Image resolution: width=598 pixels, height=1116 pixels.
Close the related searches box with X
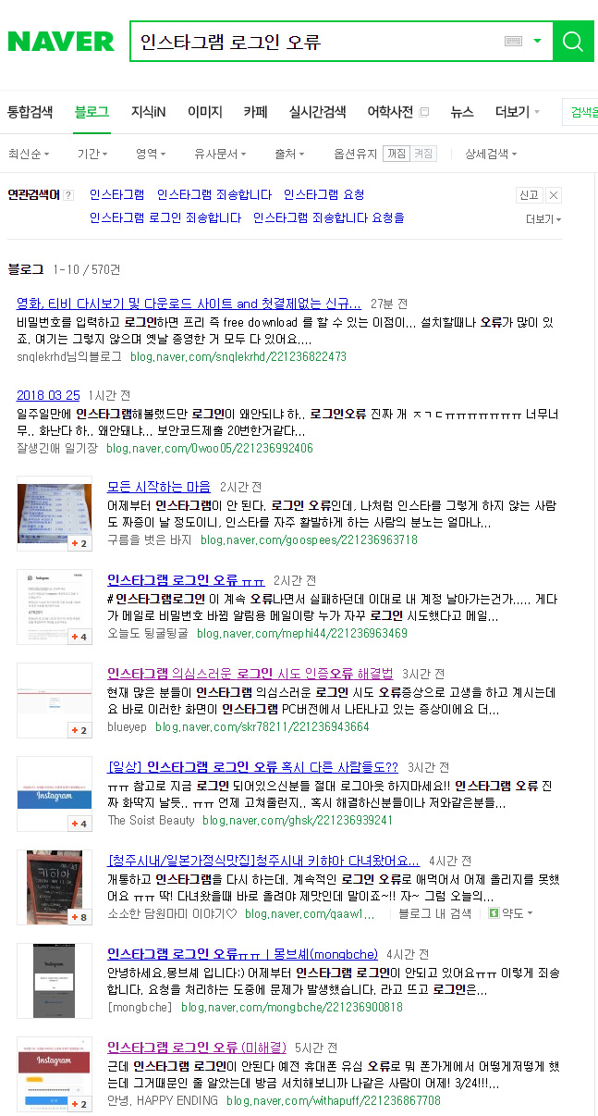pyautogui.click(x=553, y=195)
